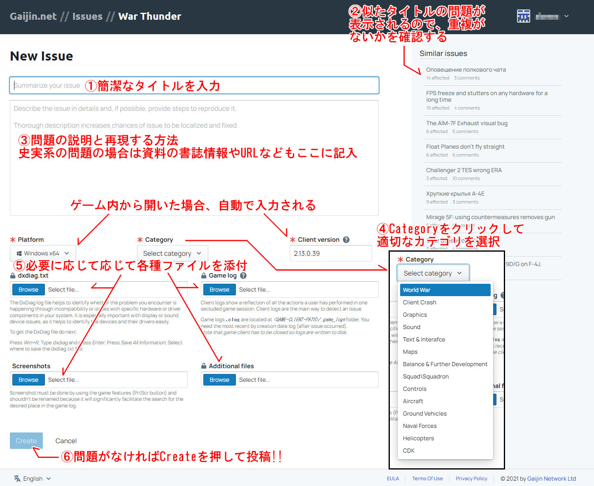Open the user account dropdown chevron

(566, 16)
